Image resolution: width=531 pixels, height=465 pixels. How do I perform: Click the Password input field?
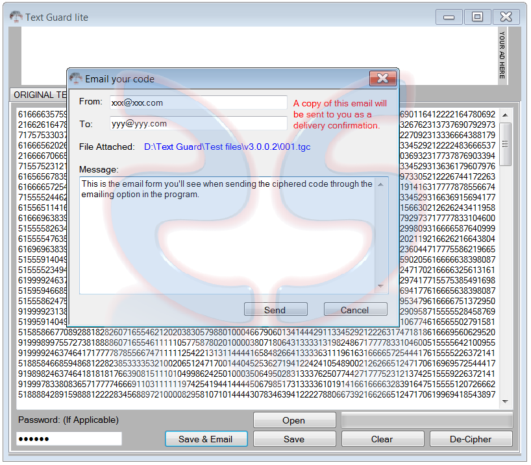(69, 439)
